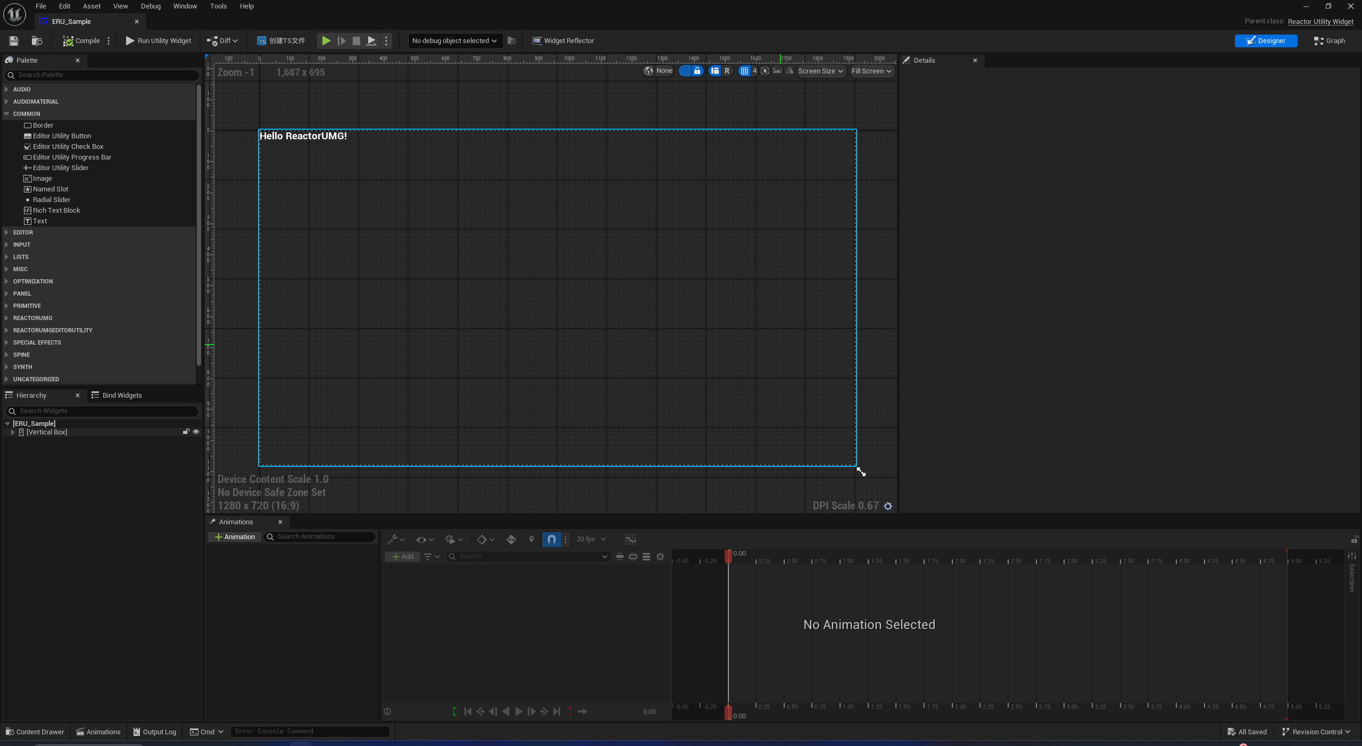1362x746 pixels.
Task: Click the red timeline playhead marker
Action: (x=728, y=555)
